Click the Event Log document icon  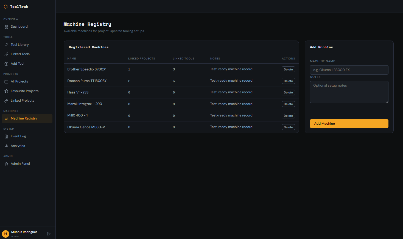tap(6, 136)
